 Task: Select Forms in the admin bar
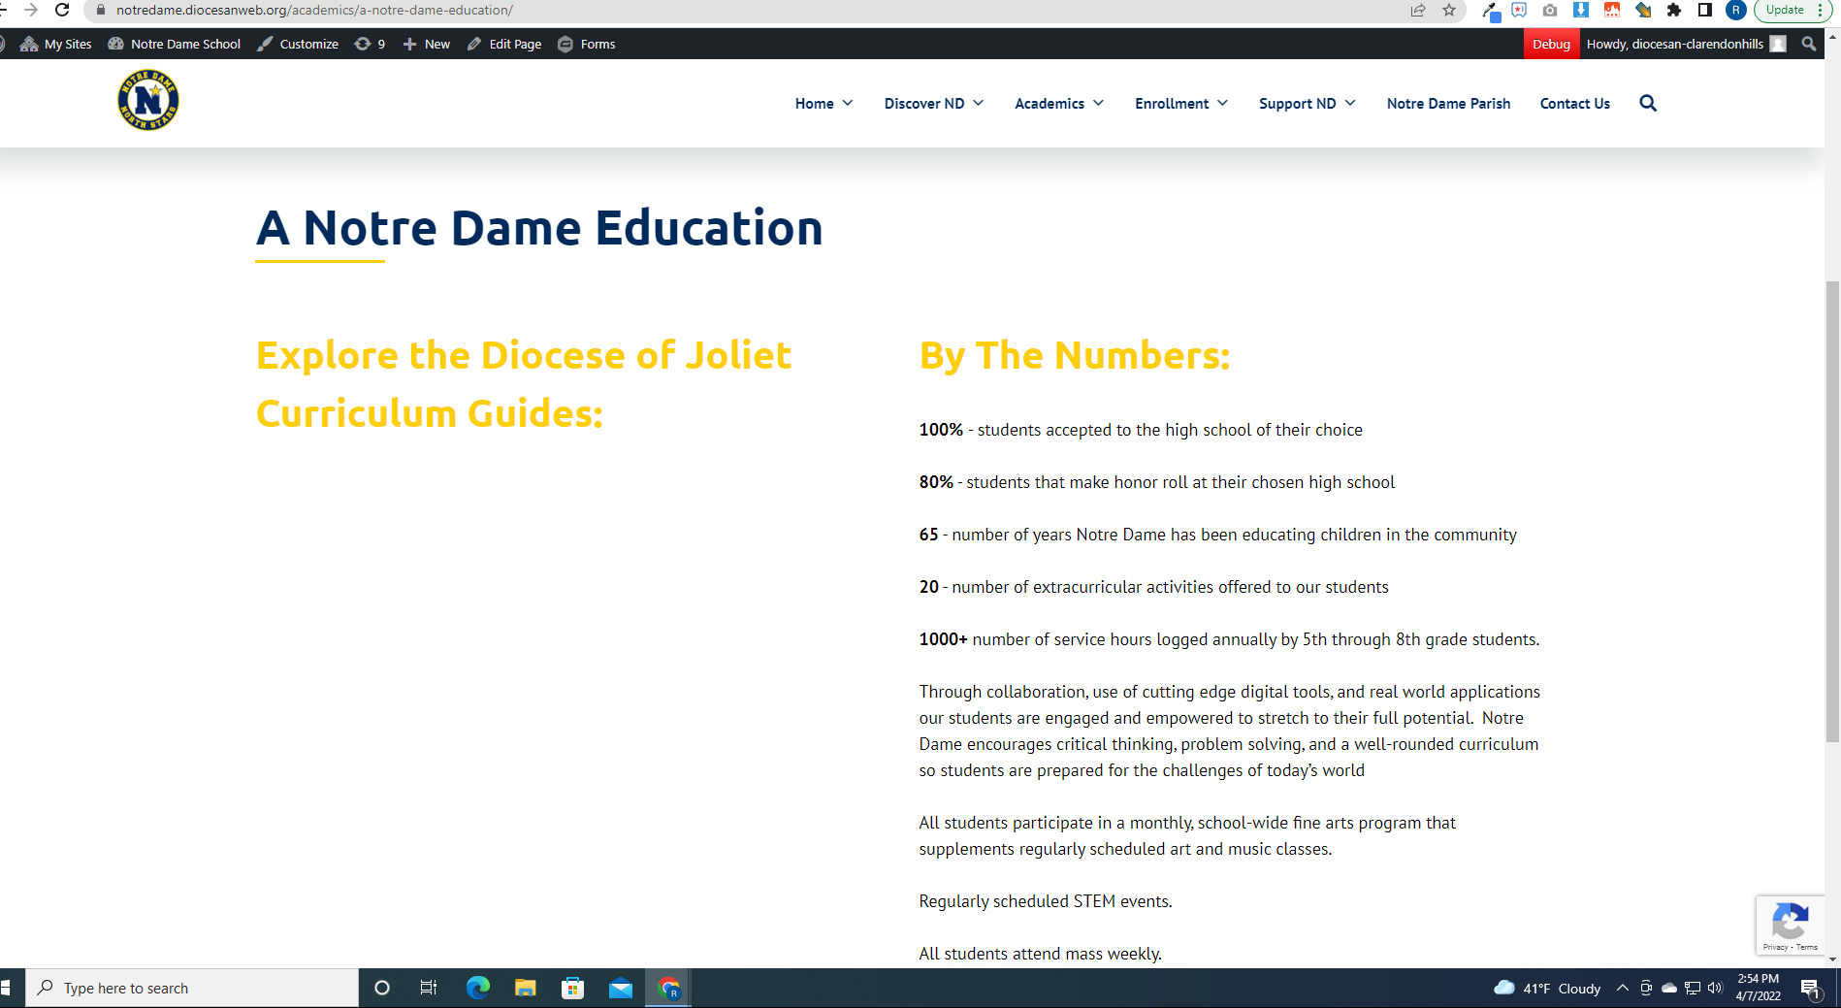tap(587, 45)
